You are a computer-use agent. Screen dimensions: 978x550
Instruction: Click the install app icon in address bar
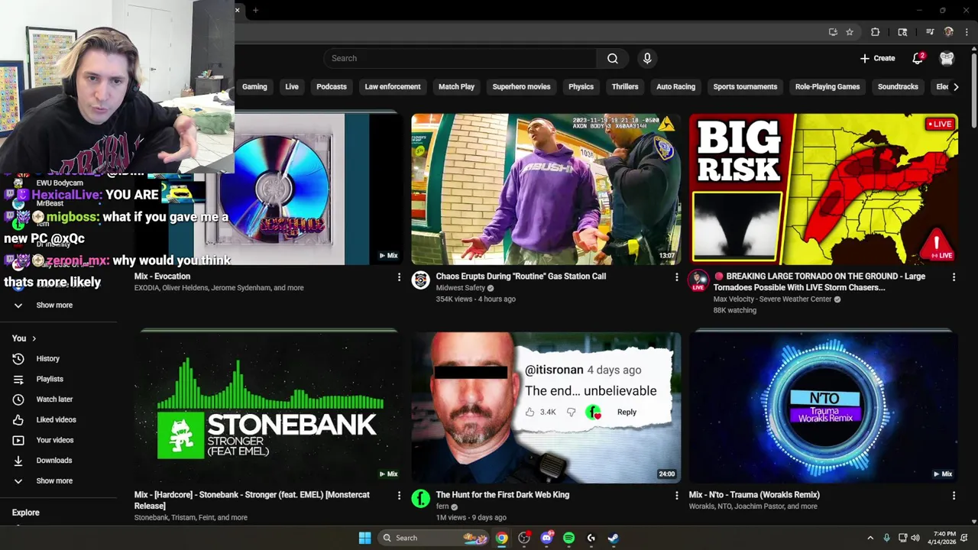click(833, 32)
